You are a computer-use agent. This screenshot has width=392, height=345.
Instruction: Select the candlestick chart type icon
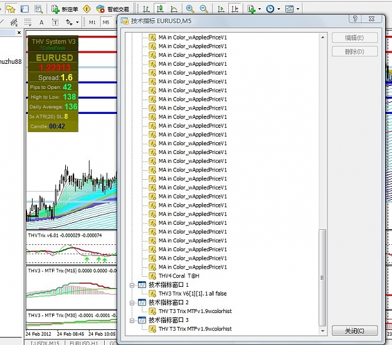click(x=161, y=9)
